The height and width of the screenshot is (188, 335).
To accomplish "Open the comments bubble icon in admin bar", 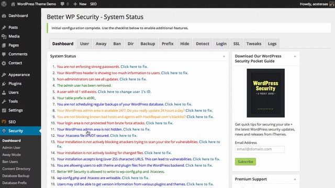I will 62,4.
